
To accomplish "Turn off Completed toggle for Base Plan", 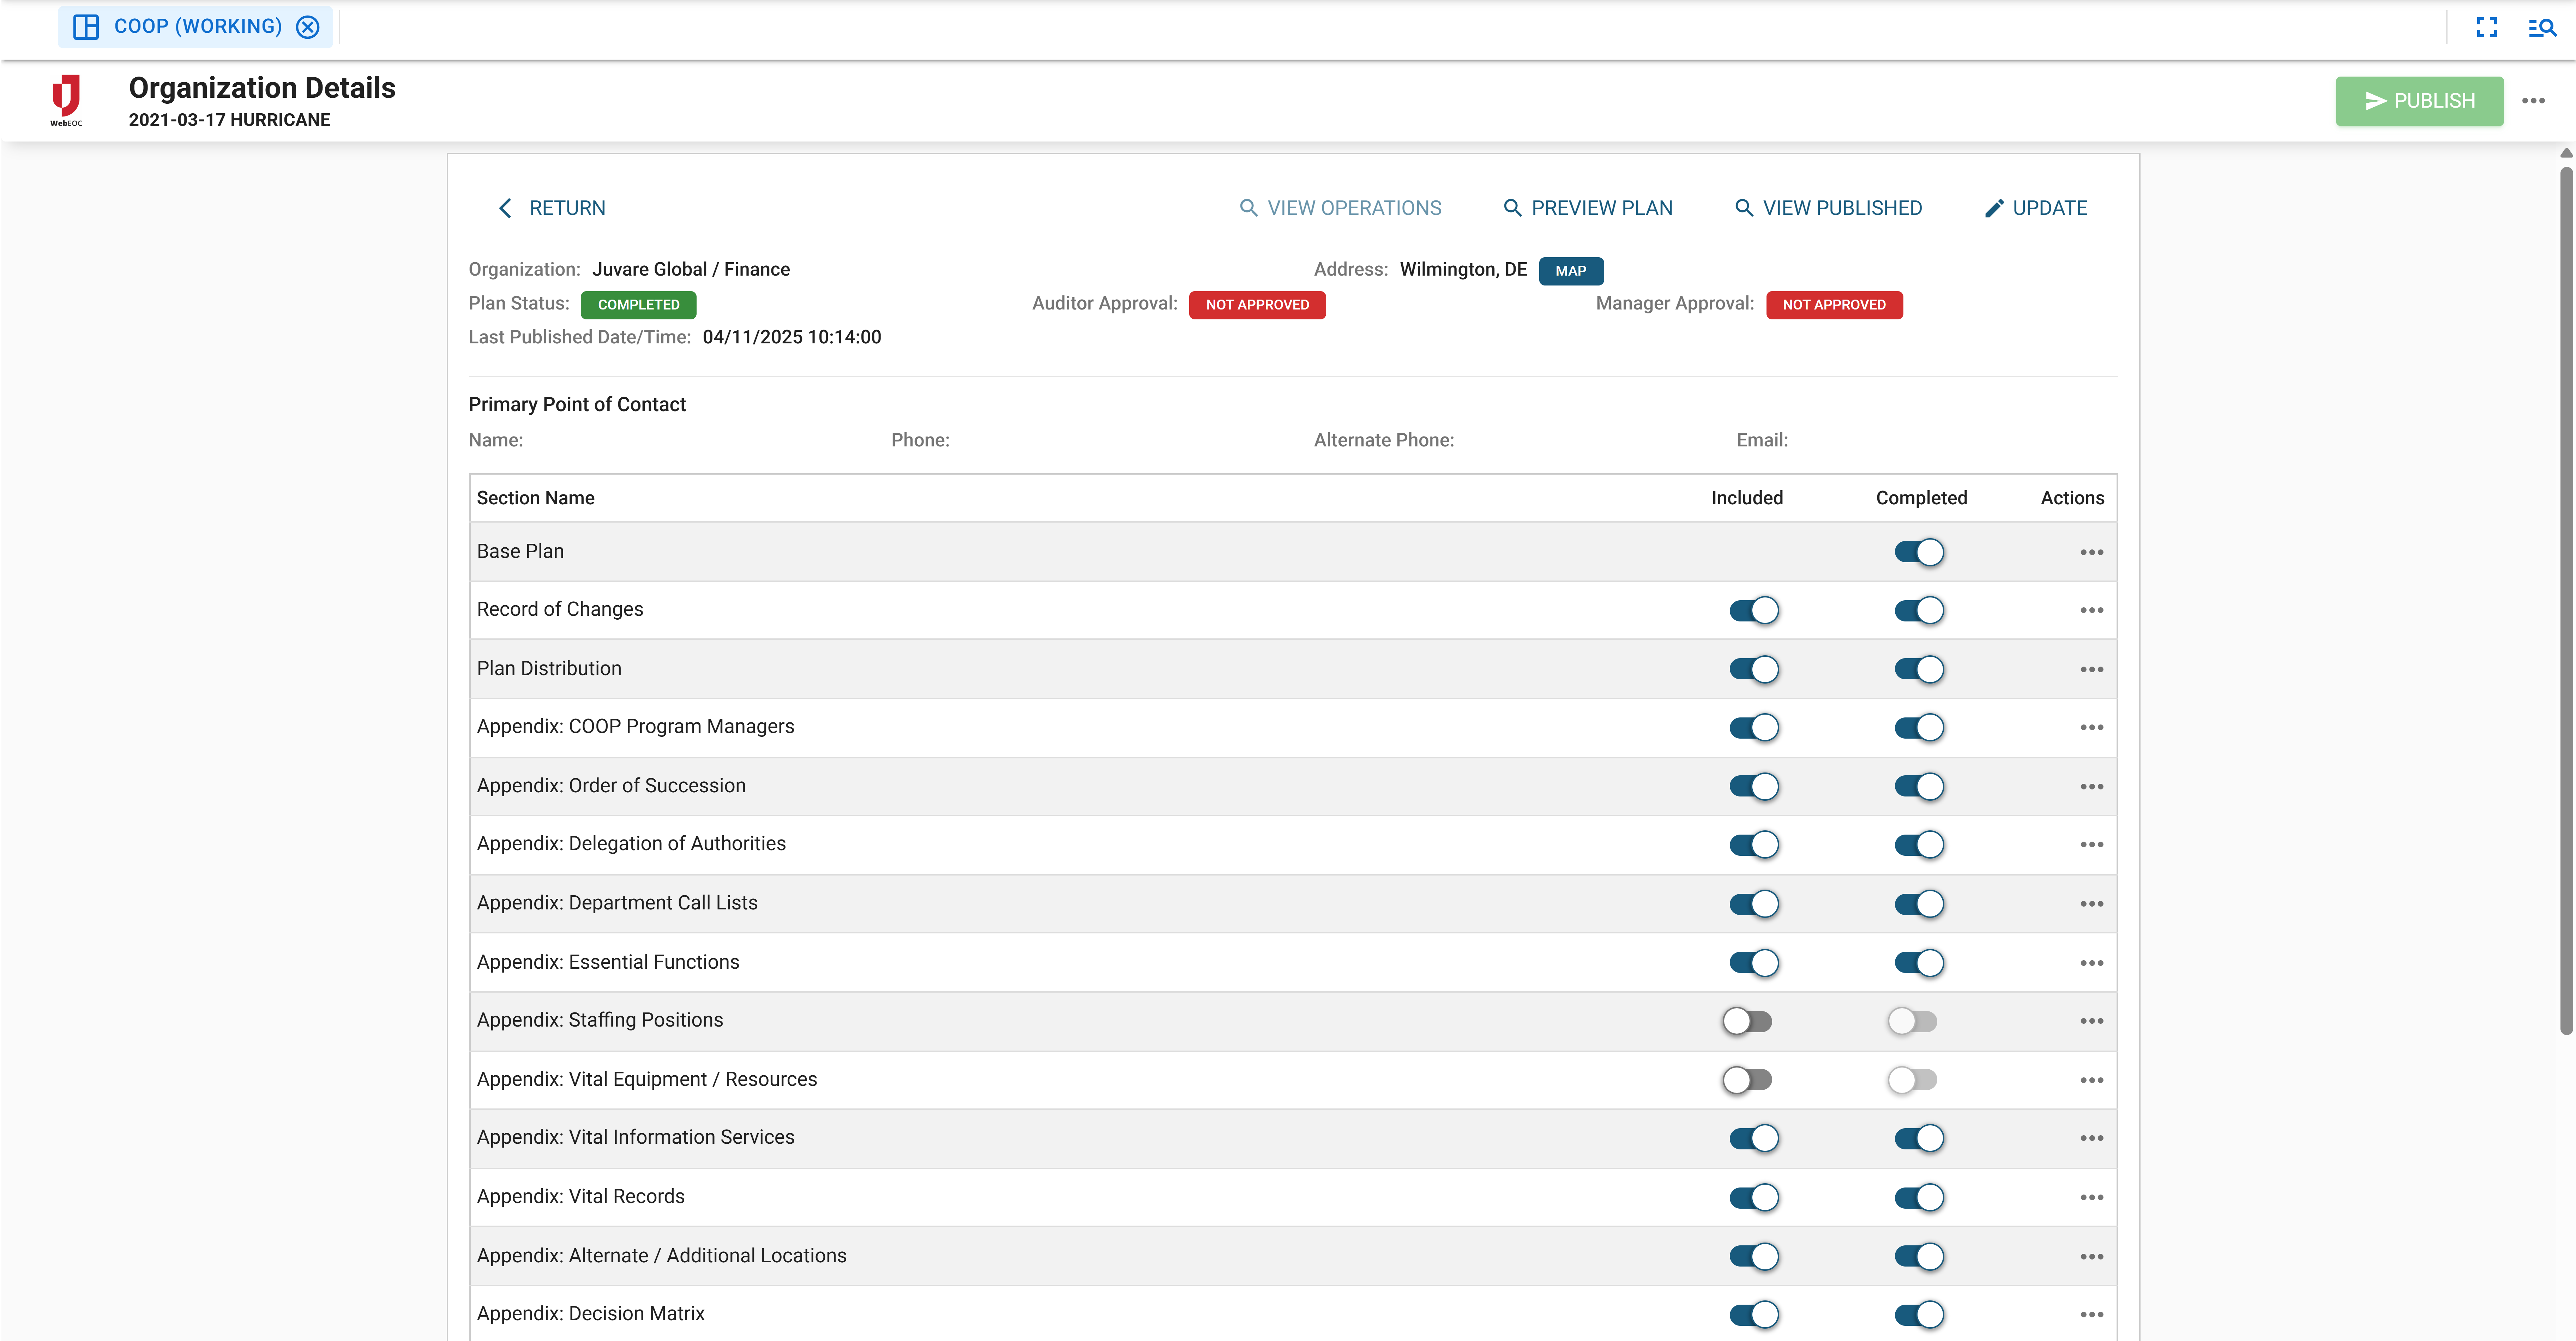I will [x=1918, y=552].
